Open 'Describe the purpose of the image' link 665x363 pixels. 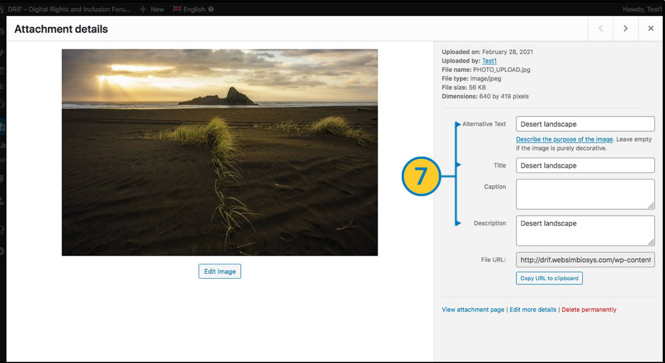pyautogui.click(x=564, y=139)
